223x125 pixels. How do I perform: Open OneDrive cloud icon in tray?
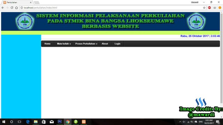(x=196, y=122)
